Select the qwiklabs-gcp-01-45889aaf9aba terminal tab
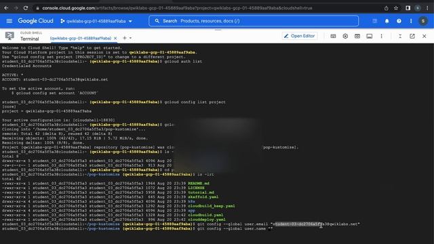 tap(81, 38)
